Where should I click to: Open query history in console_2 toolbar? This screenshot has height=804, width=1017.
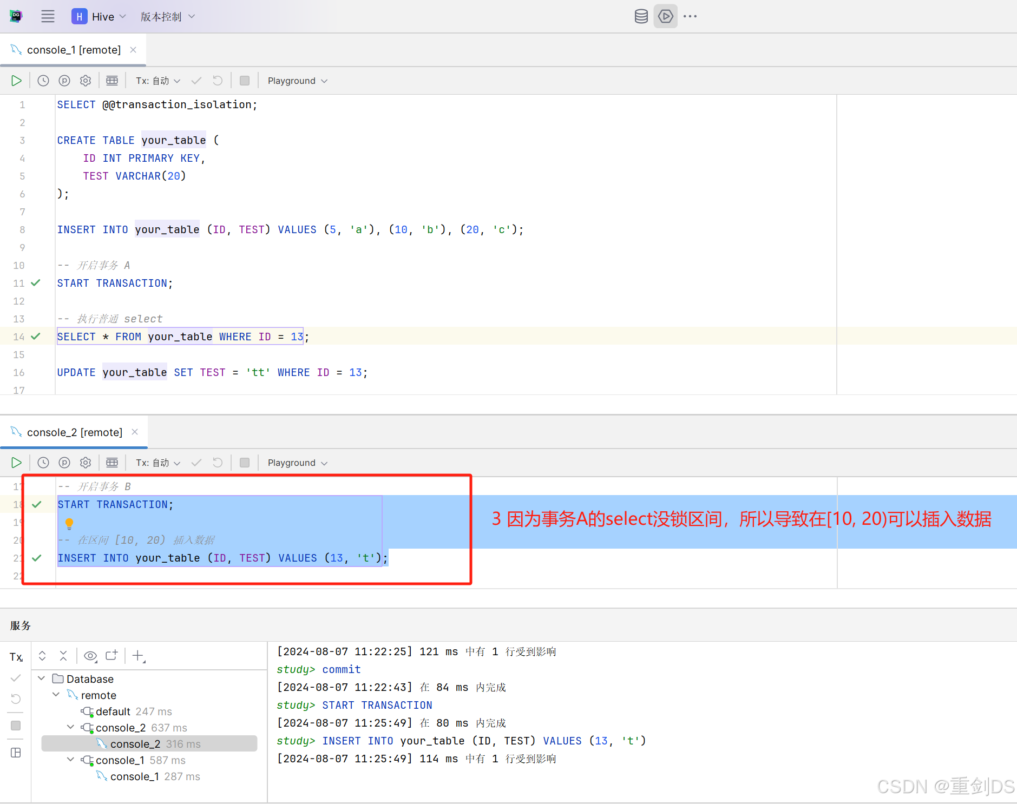tap(43, 463)
